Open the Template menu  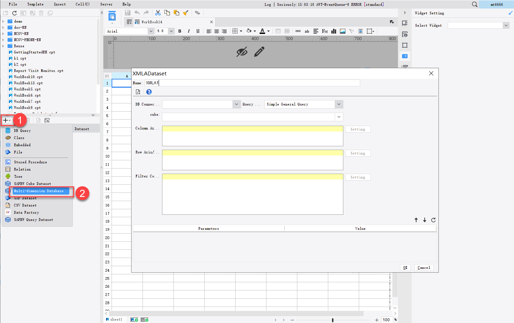[35, 4]
